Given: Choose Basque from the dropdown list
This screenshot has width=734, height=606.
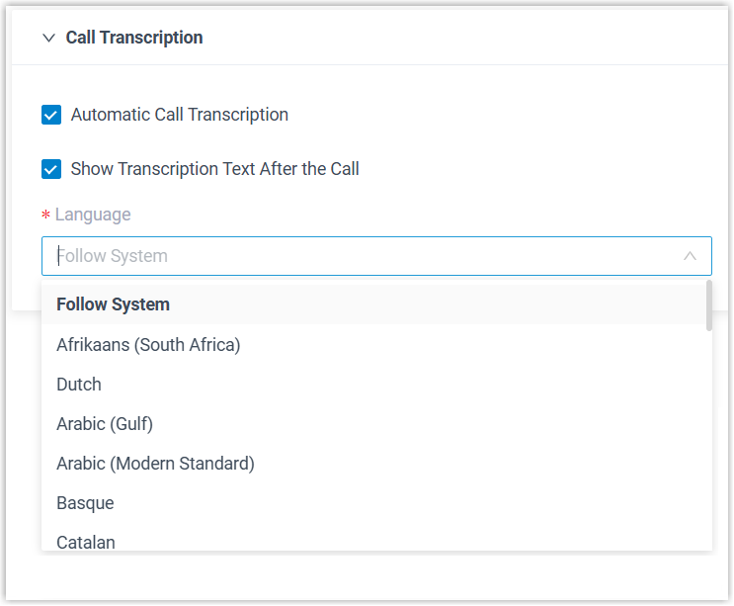Looking at the screenshot, I should (x=85, y=503).
